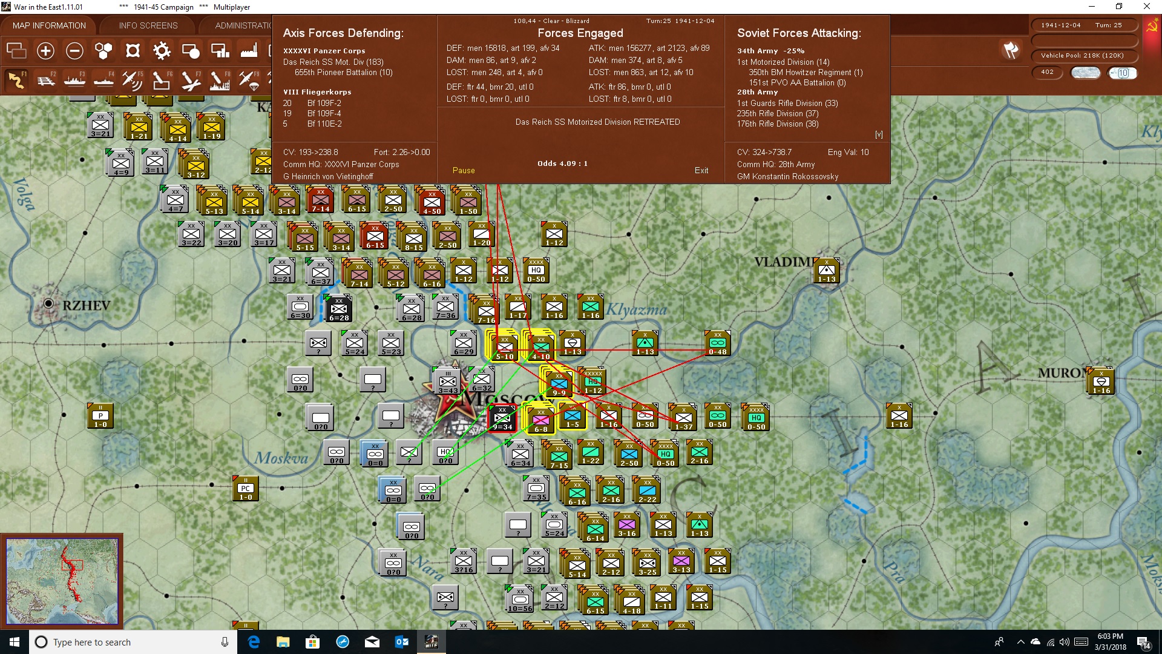Select the HQ 1-12 unit near Moscow
This screenshot has height=654, width=1162.
click(592, 381)
